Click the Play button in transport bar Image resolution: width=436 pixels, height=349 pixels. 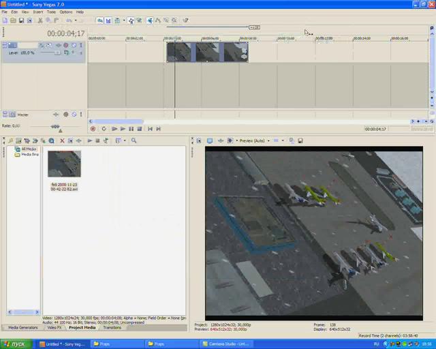[123, 129]
